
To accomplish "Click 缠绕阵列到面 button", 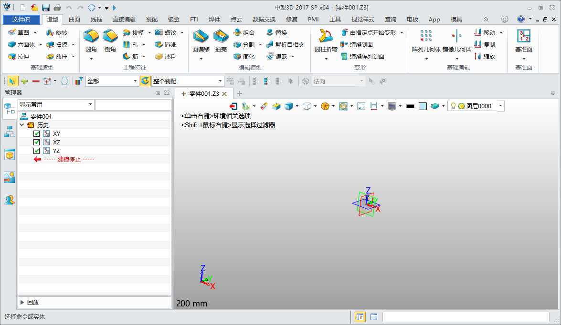I will click(363, 56).
